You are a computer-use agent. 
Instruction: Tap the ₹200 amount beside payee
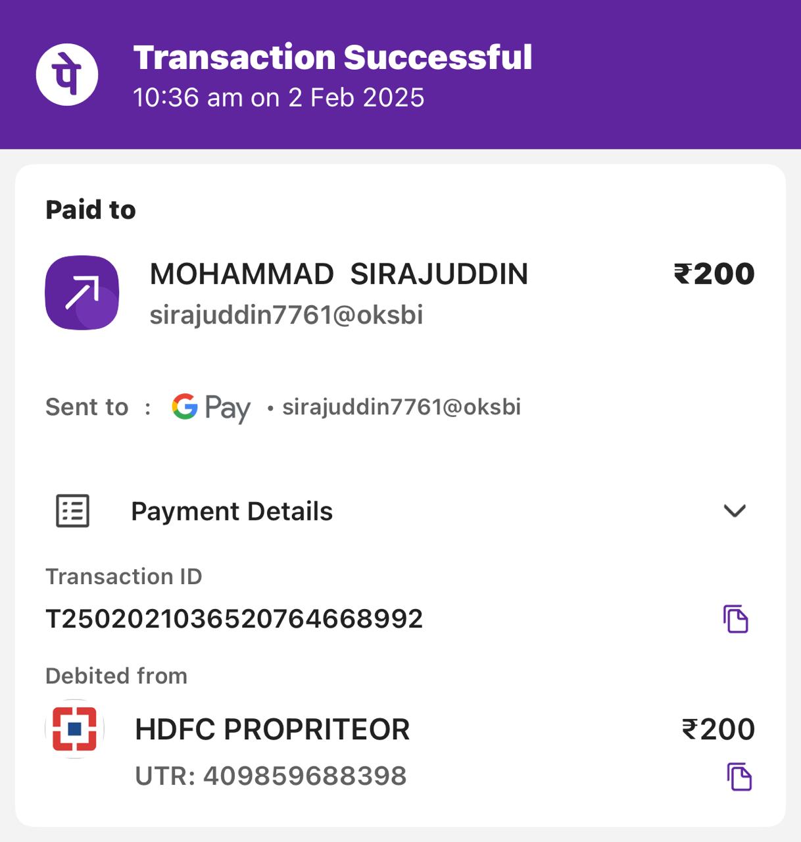(x=714, y=274)
